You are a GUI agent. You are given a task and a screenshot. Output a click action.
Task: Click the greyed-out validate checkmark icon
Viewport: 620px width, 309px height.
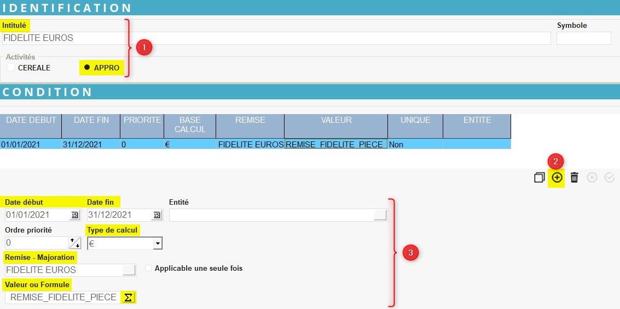610,177
